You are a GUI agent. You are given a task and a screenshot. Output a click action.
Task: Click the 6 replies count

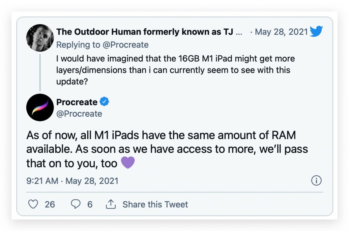click(x=90, y=204)
